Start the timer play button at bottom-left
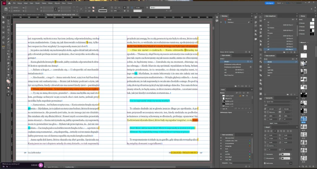The height and width of the screenshot is (169, 317). [x=41, y=165]
